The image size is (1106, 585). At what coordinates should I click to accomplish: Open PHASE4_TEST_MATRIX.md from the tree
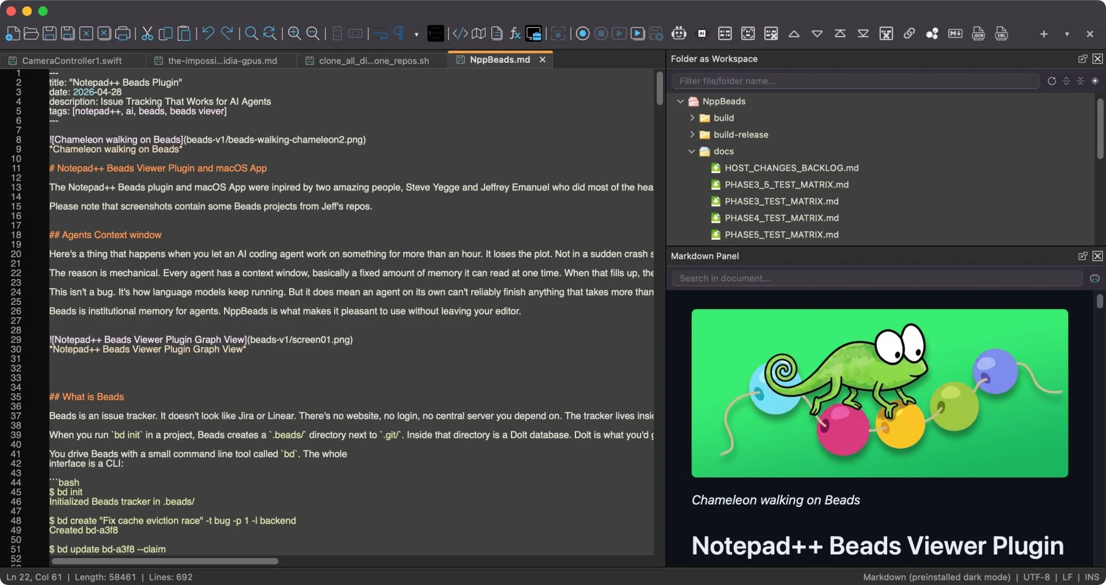[x=781, y=218]
